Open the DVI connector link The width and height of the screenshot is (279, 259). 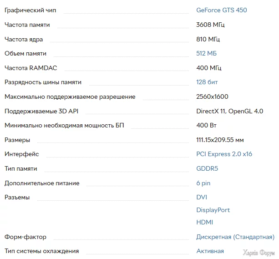tap(201, 198)
